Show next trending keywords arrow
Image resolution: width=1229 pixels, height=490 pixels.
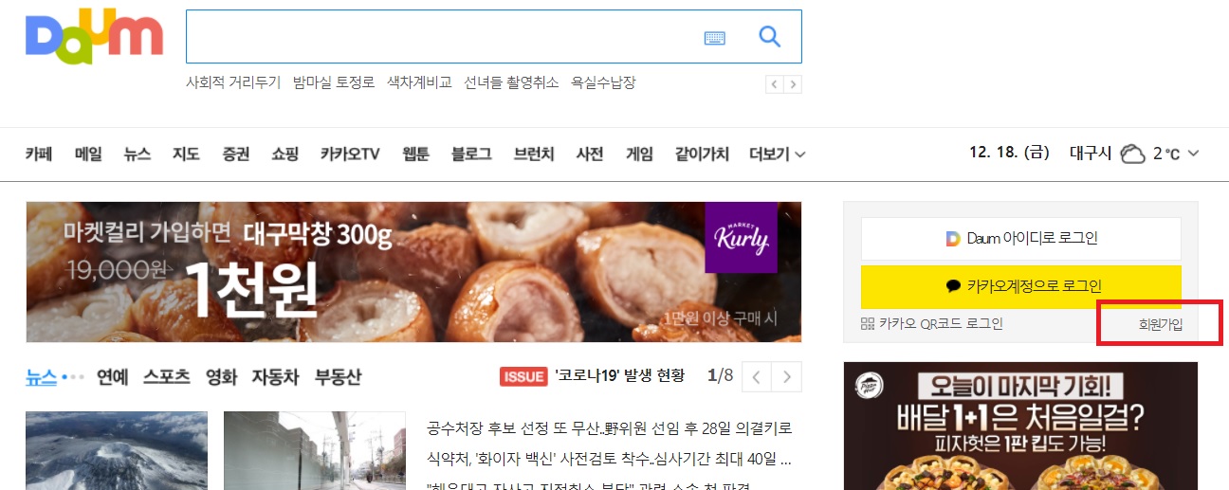793,84
